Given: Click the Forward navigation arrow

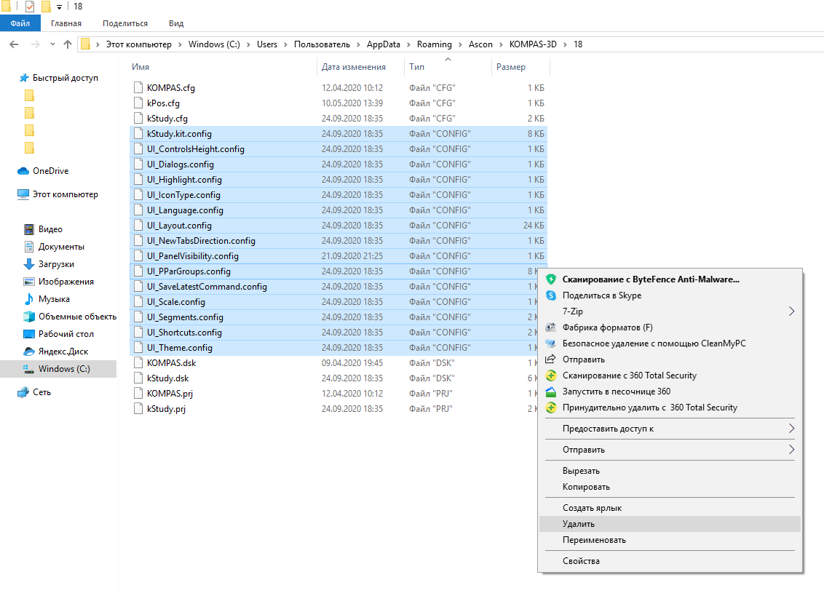Looking at the screenshot, I should pos(35,44).
